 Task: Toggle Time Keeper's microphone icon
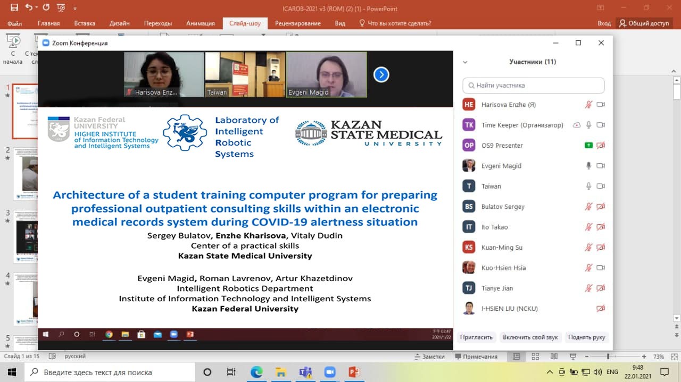point(588,125)
